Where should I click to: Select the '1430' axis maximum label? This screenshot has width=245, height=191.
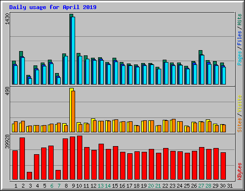7,19
